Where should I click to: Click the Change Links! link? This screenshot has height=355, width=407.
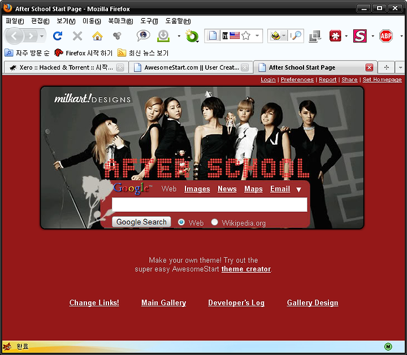94,302
